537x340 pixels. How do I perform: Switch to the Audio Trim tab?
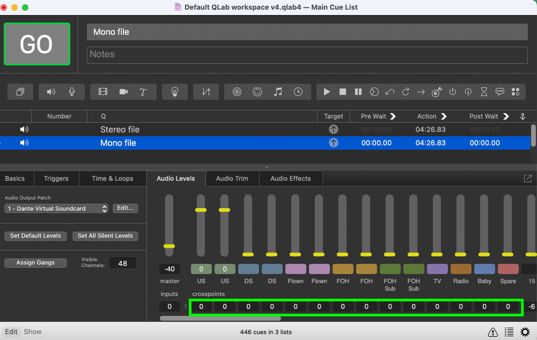(232, 179)
